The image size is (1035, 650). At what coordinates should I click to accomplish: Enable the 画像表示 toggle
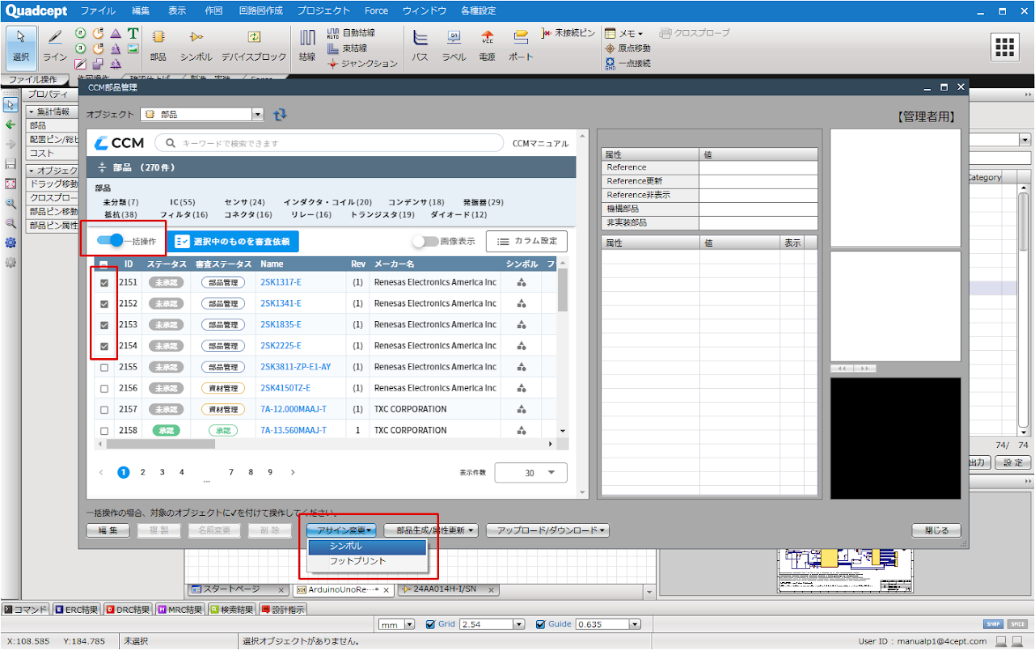pos(425,241)
